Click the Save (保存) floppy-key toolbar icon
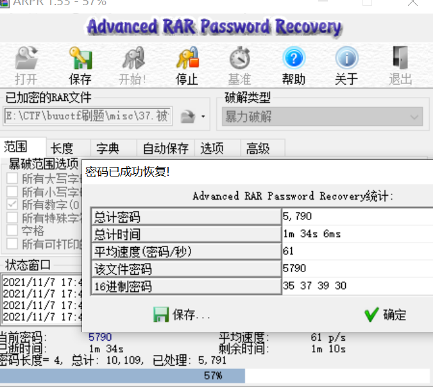433x387 pixels. 80,58
